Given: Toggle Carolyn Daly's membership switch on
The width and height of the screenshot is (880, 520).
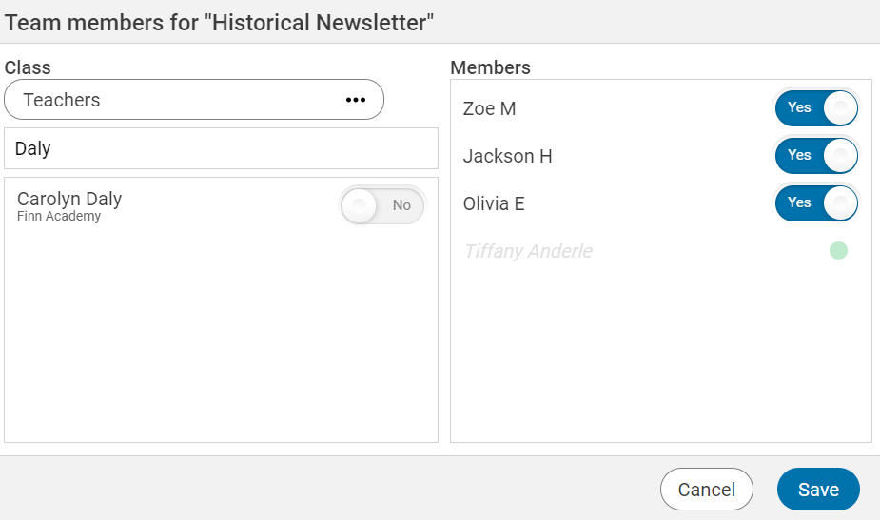Looking at the screenshot, I should coord(382,205).
